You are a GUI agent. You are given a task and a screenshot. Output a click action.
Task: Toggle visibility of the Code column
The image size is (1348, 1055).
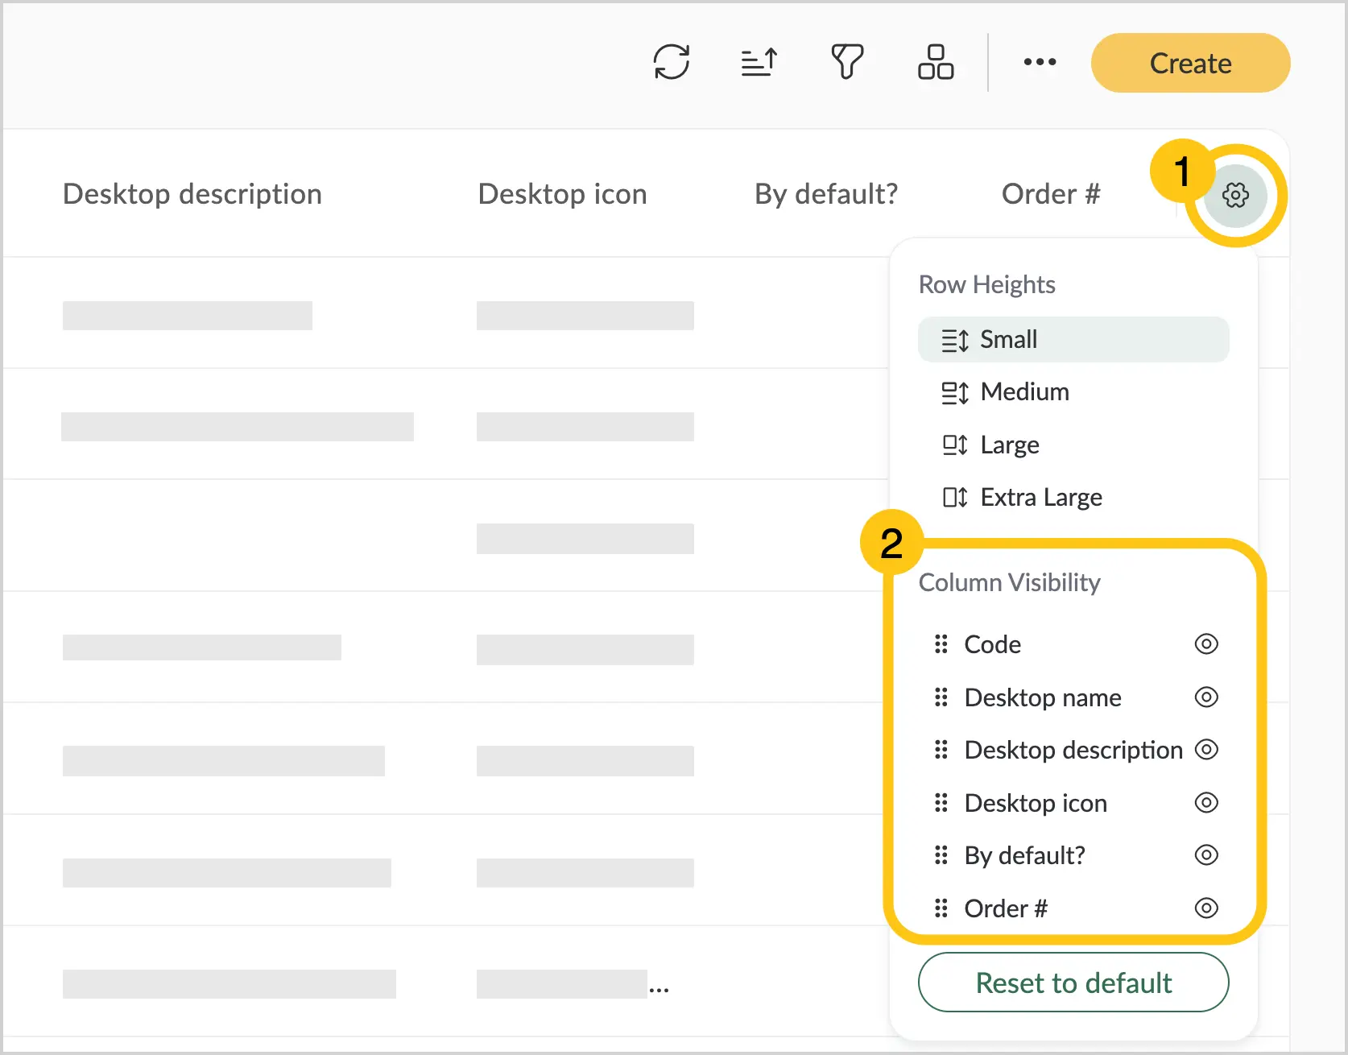[1206, 644]
